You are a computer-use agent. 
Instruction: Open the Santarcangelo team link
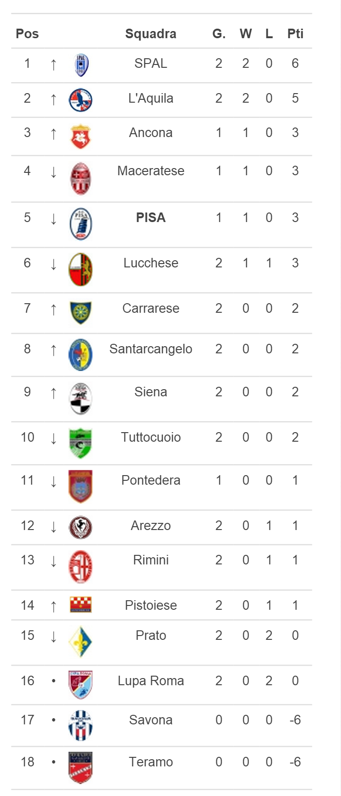151,349
